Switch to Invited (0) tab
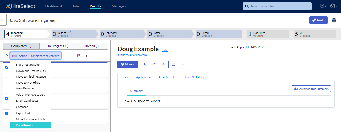The image size is (341, 132). point(92,46)
